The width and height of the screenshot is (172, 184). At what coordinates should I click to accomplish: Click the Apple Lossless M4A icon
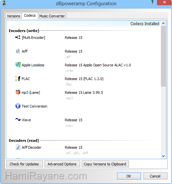[x=18, y=65]
